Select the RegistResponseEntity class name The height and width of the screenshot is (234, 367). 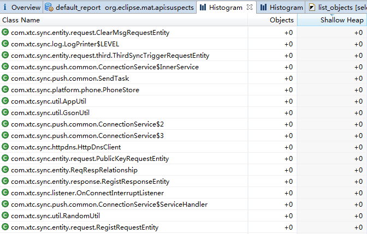90,182
